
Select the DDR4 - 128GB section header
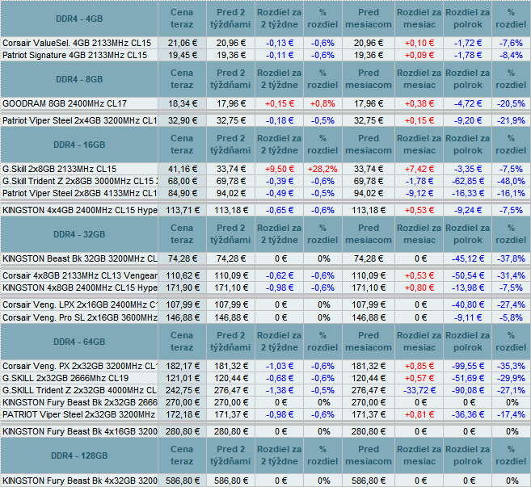point(79,456)
